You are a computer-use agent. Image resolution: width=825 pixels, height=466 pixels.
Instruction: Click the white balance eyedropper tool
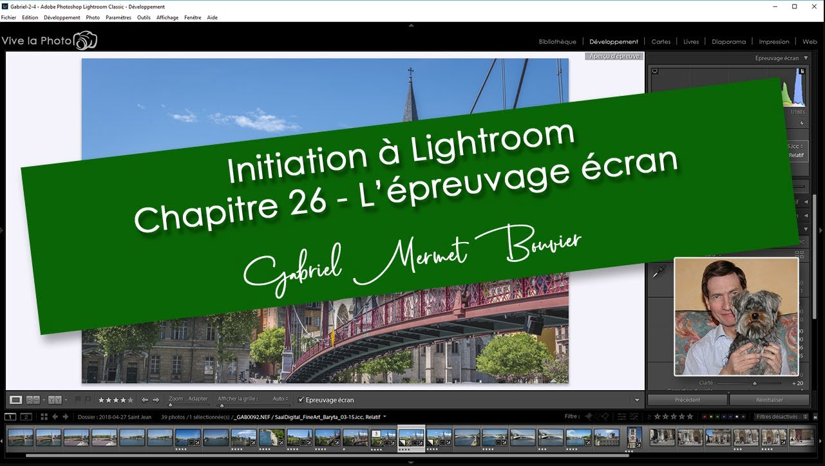click(x=658, y=273)
